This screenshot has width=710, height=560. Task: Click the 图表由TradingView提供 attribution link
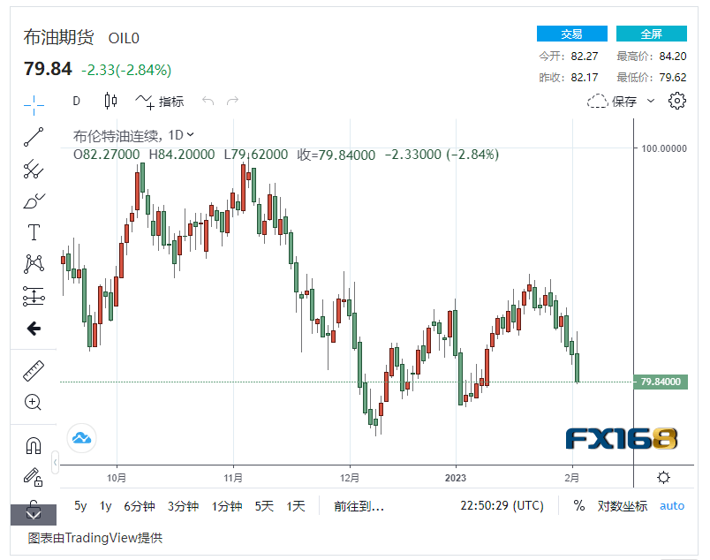(95, 538)
